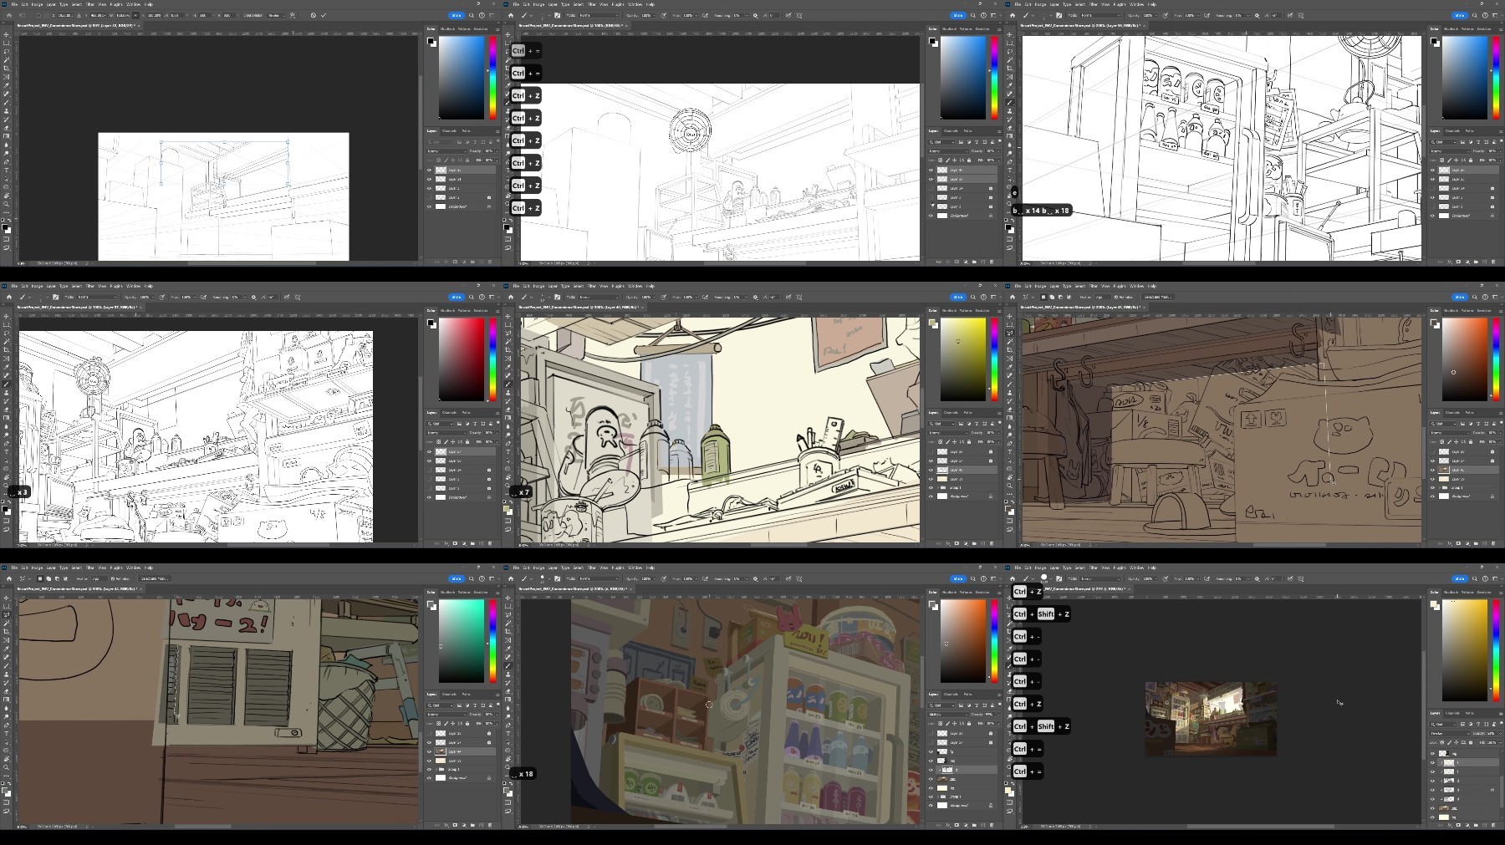The height and width of the screenshot is (845, 1505).
Task: Hide the Background layer in the middle-left window
Action: click(x=430, y=497)
